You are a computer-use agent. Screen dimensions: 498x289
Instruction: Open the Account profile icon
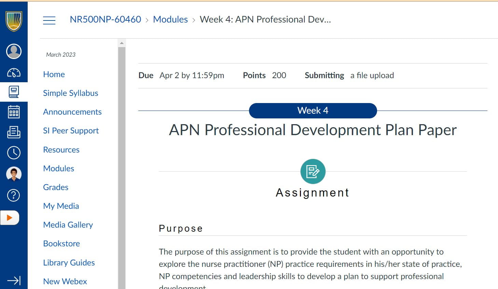point(14,52)
